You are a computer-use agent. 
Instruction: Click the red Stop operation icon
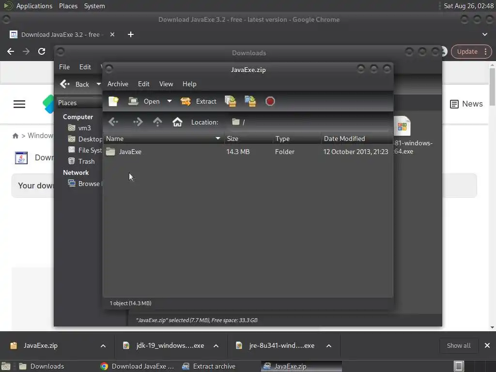[x=270, y=101]
